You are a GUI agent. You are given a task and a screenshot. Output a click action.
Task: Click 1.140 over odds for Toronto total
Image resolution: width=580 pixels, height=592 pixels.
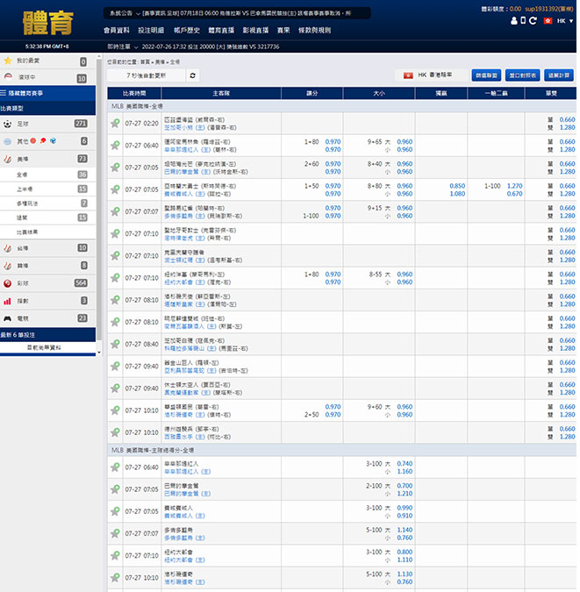405,530
